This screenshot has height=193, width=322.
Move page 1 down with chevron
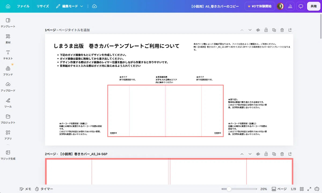[x=250, y=30]
